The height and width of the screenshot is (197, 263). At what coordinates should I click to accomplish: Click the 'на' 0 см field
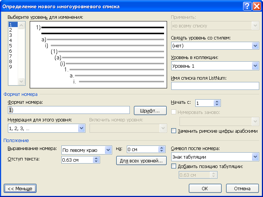143,149
